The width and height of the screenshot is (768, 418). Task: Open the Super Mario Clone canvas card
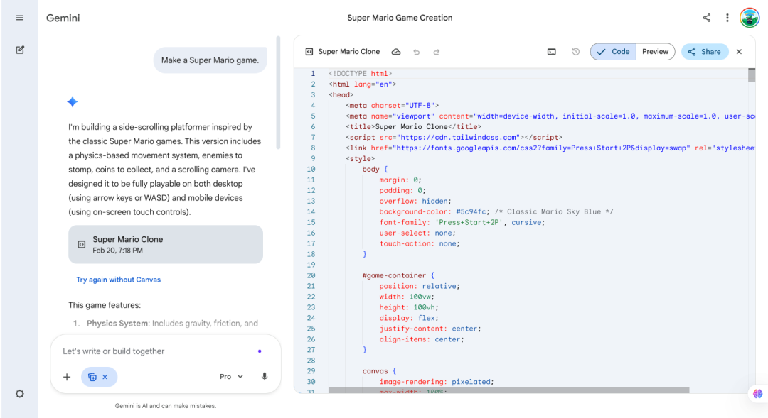[x=166, y=244]
